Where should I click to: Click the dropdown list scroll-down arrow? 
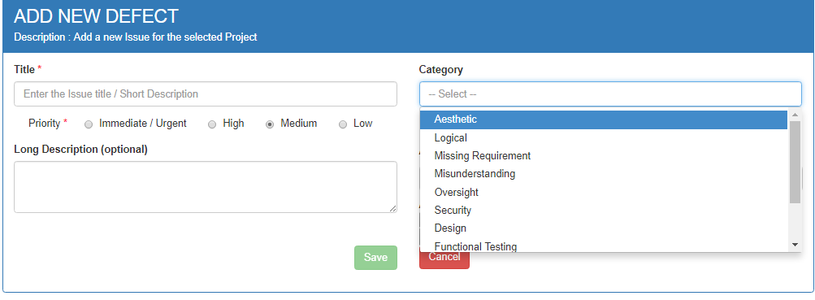click(x=795, y=245)
